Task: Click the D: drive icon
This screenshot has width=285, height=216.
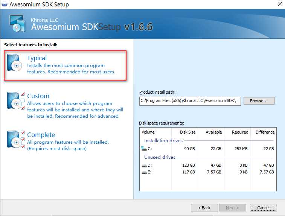Action: [144, 166]
